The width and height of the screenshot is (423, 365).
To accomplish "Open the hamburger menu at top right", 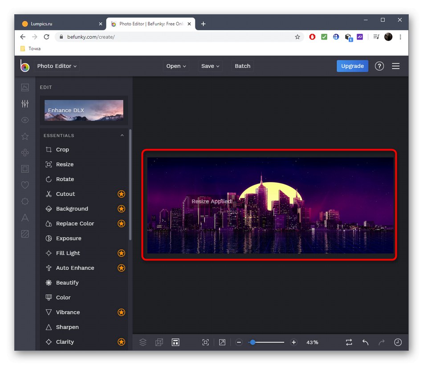I will [x=396, y=66].
